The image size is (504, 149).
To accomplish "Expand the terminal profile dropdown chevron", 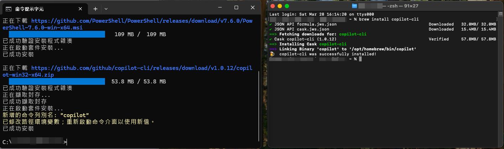I will [106, 9].
